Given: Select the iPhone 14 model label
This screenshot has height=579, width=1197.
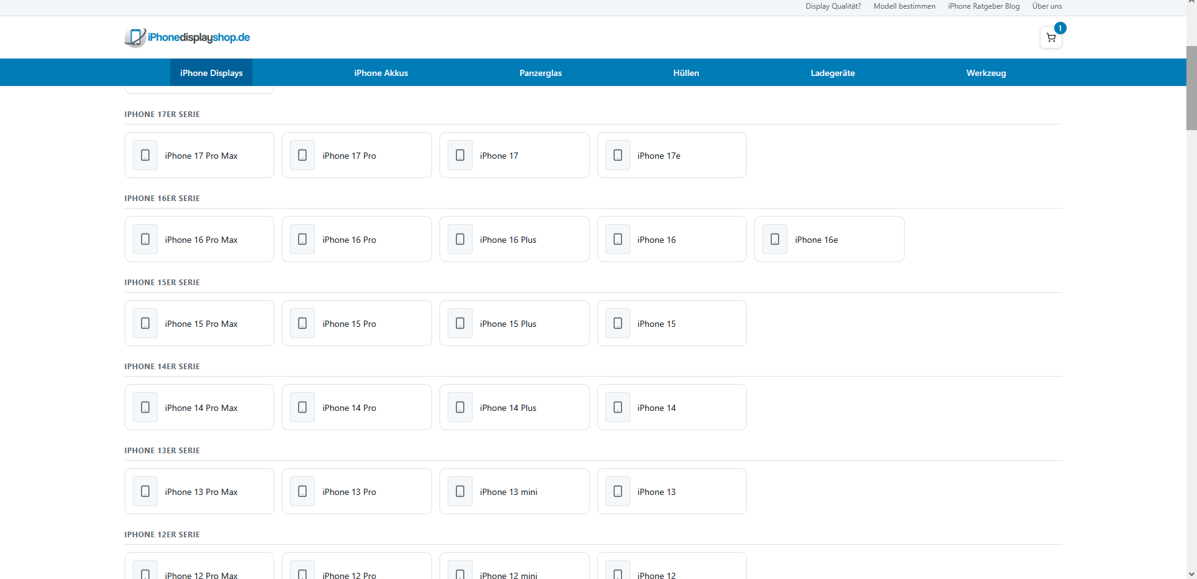Looking at the screenshot, I should pyautogui.click(x=656, y=408).
